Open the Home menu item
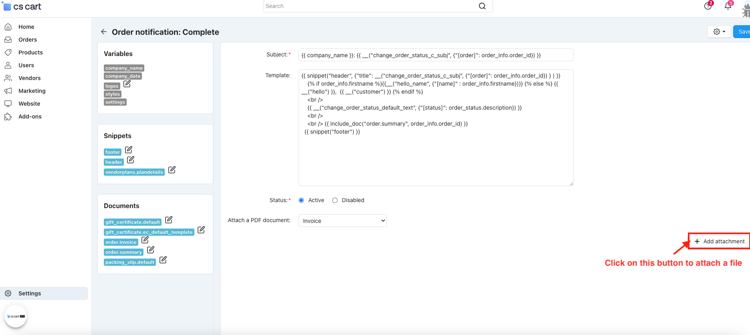Viewport: 750px width, 335px height. coord(26,27)
